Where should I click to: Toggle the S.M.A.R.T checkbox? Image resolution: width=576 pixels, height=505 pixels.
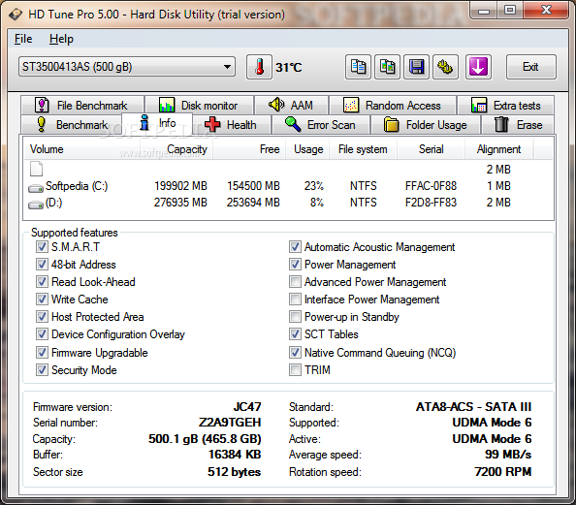click(x=42, y=246)
